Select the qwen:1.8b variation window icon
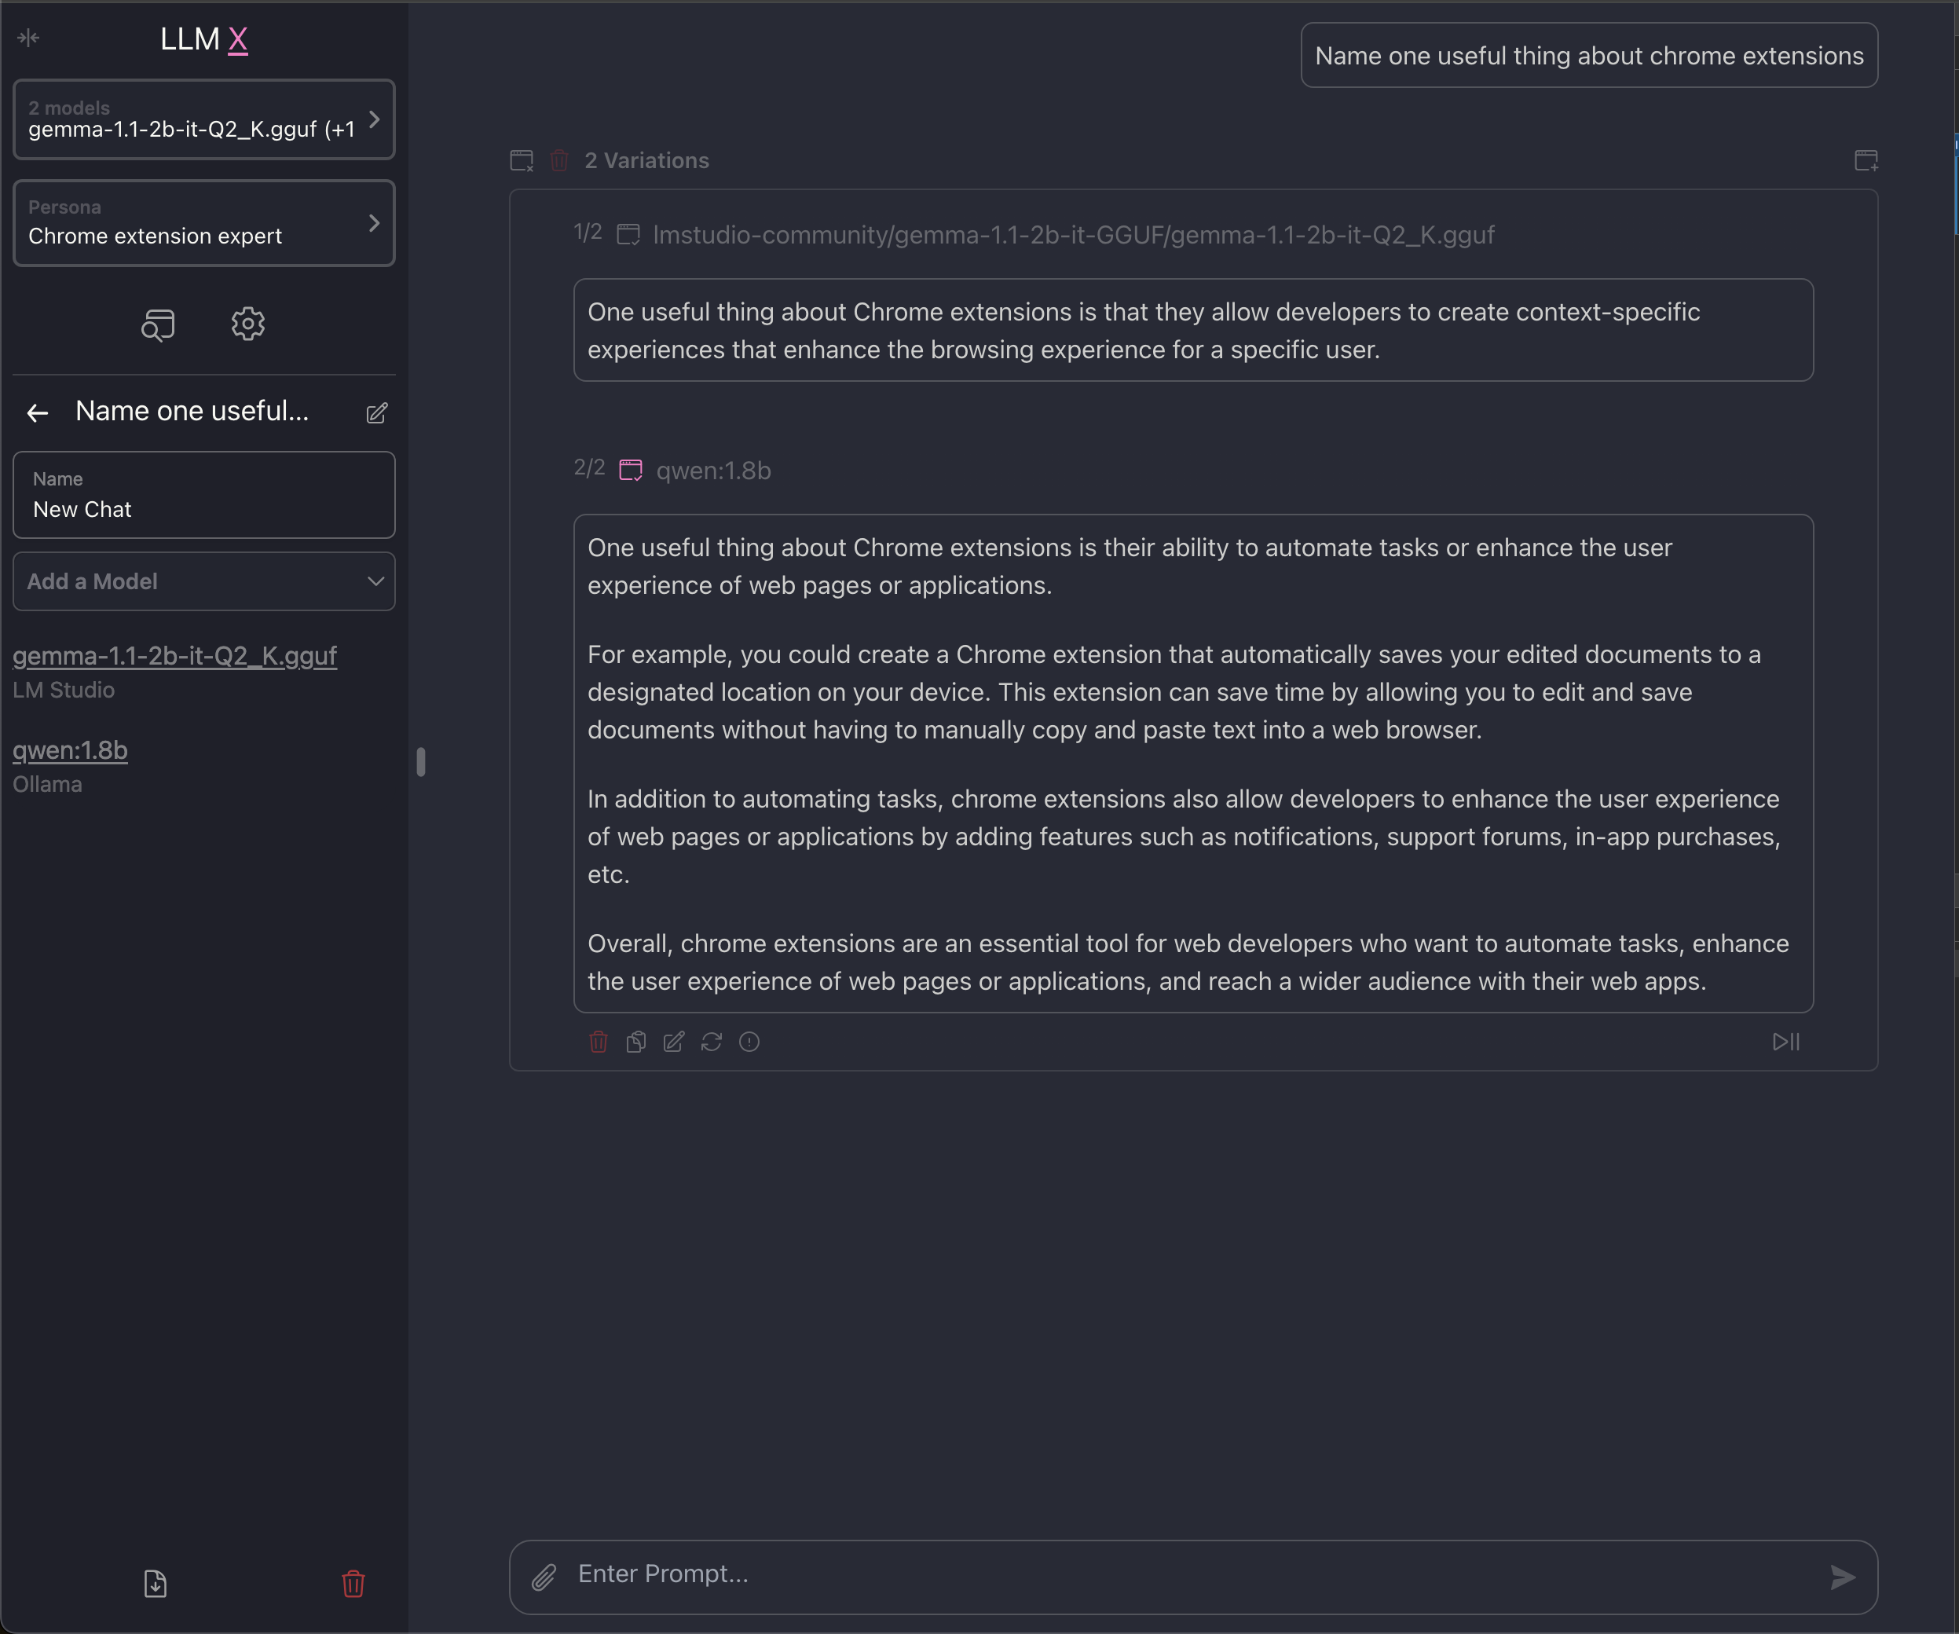The image size is (1959, 1634). click(631, 470)
